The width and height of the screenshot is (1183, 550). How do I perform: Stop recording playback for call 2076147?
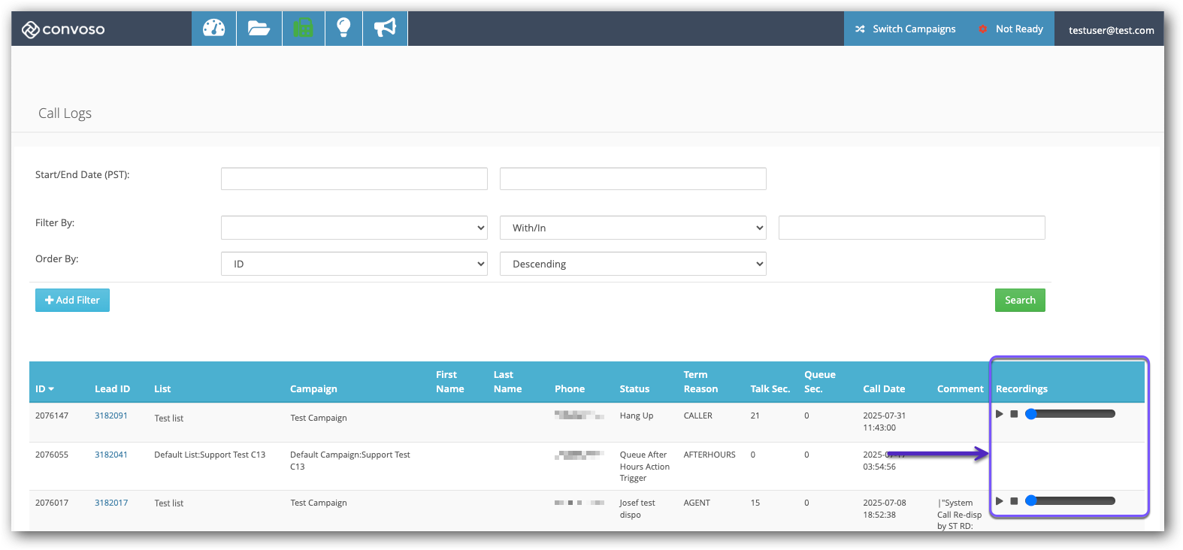coord(1014,414)
